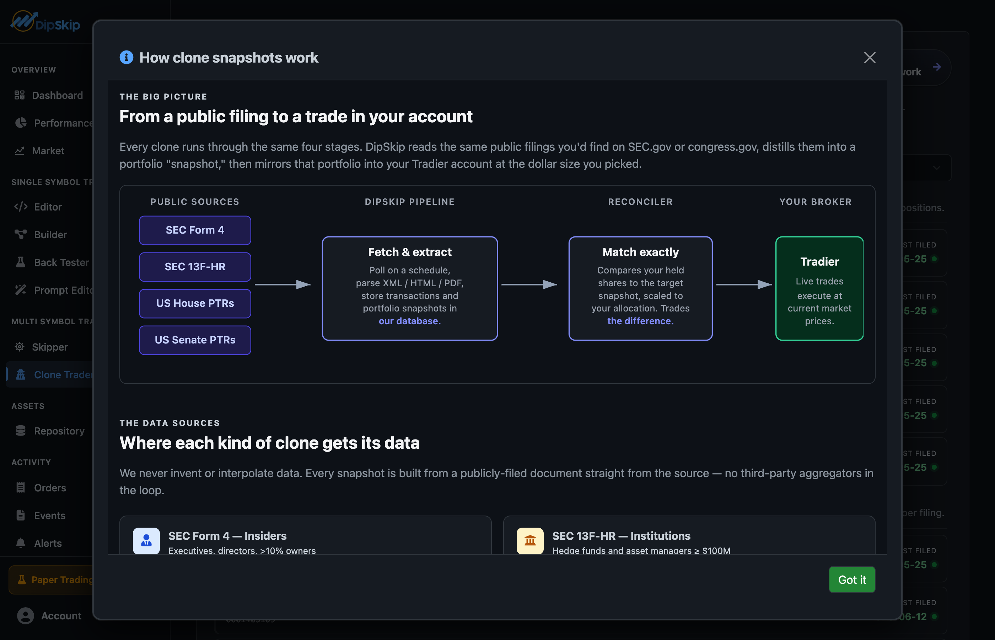This screenshot has height=640, width=995.
Task: Click the SEC Form 4 Insiders person icon
Action: coord(146,541)
